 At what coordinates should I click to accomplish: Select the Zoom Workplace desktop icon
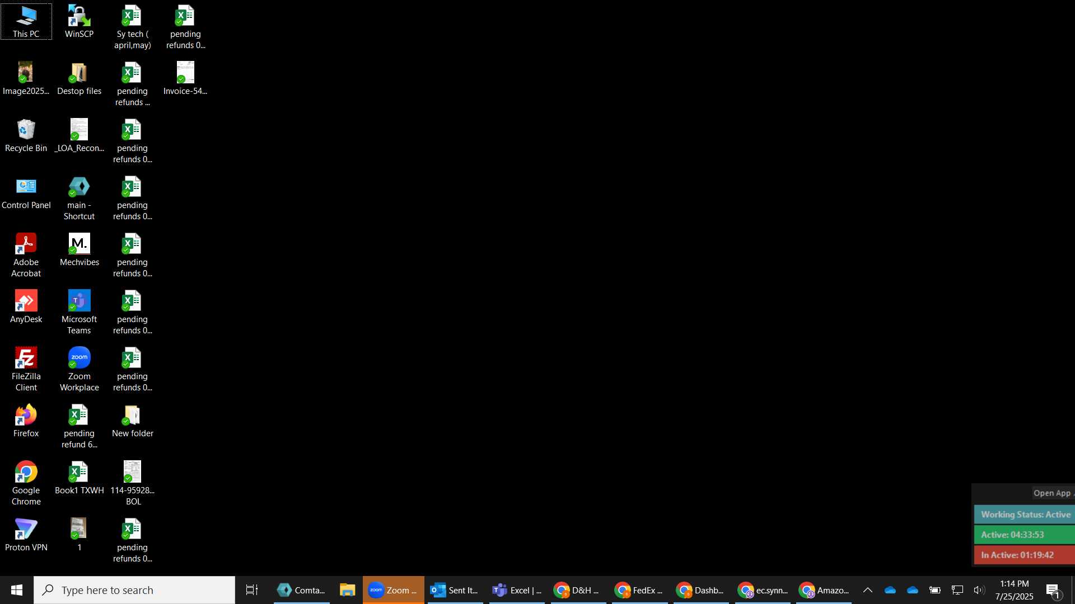pos(79,370)
